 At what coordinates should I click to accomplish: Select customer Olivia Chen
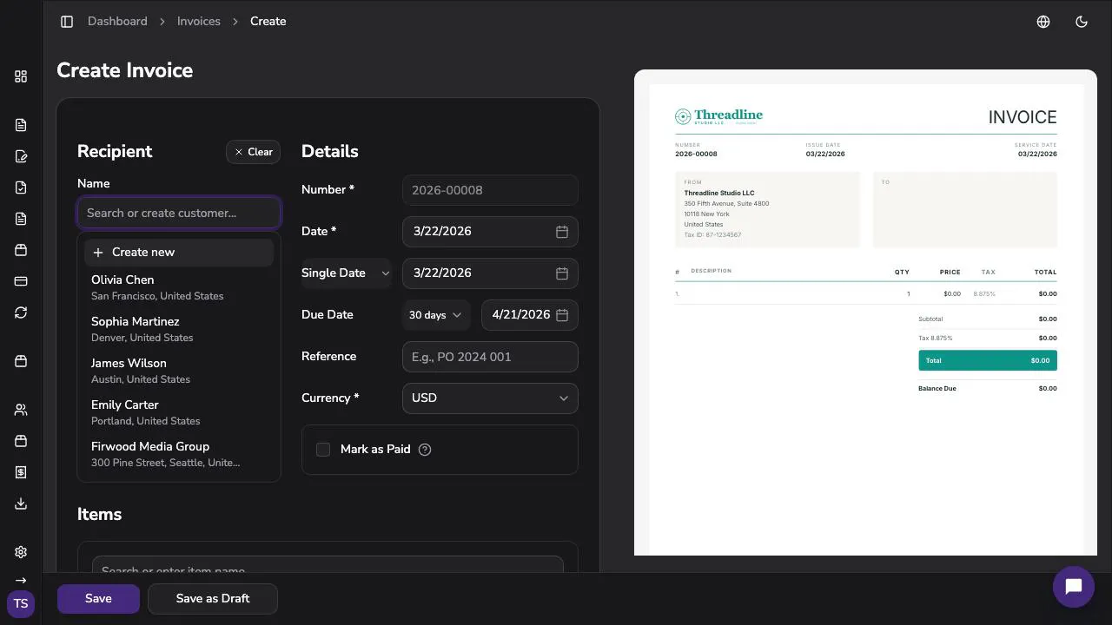tap(179, 287)
